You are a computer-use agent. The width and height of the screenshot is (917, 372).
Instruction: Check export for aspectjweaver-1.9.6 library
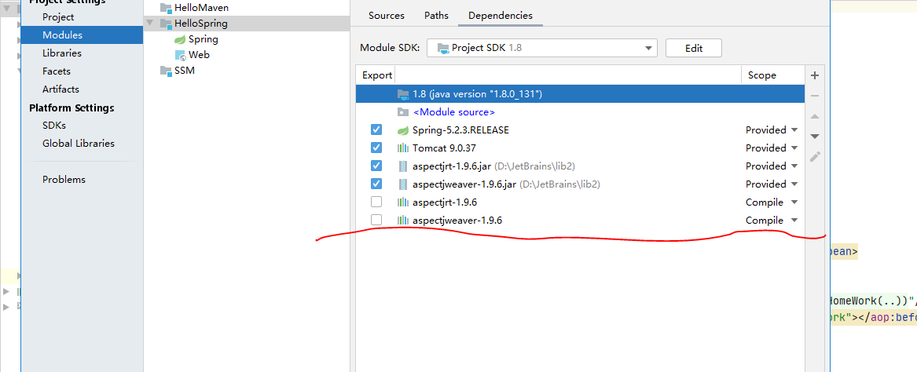point(376,221)
